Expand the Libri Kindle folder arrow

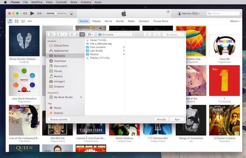pos(124,51)
